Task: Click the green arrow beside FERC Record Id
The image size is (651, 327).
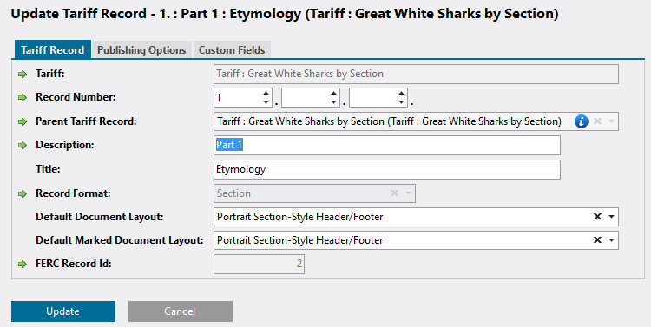Action: [23, 264]
